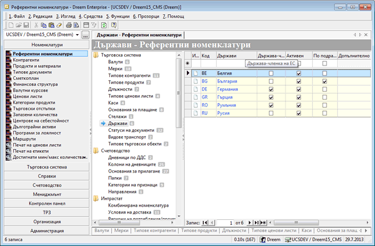Click the Open folder toolbar icon

pos(19,25)
